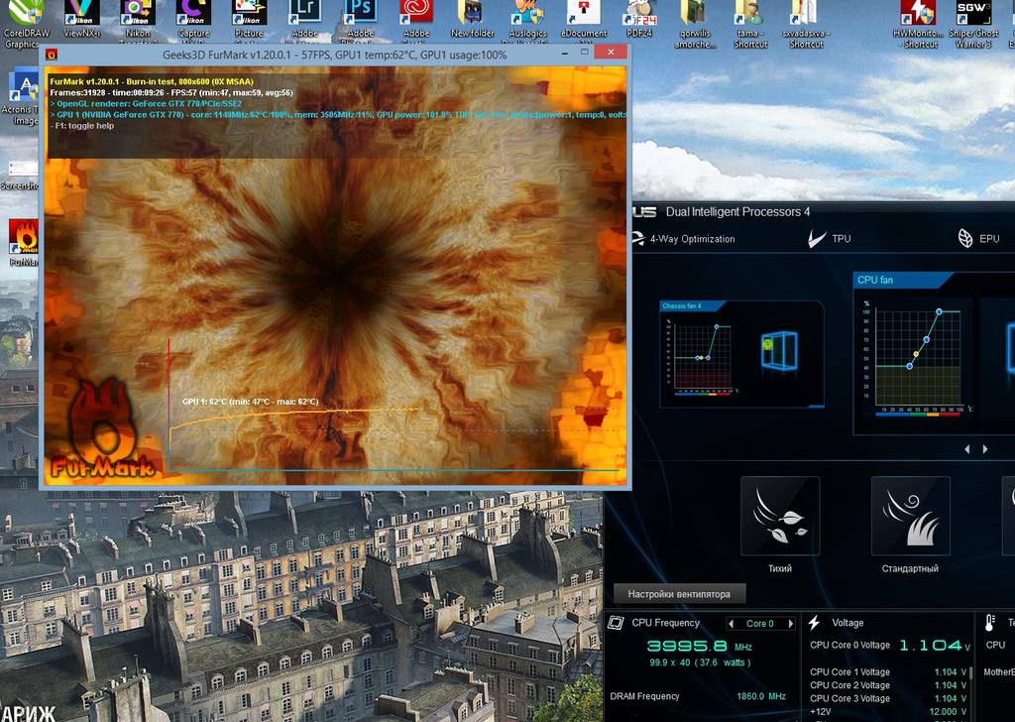Click the CPU frequency value 3995.8 MHz

pyautogui.click(x=699, y=646)
